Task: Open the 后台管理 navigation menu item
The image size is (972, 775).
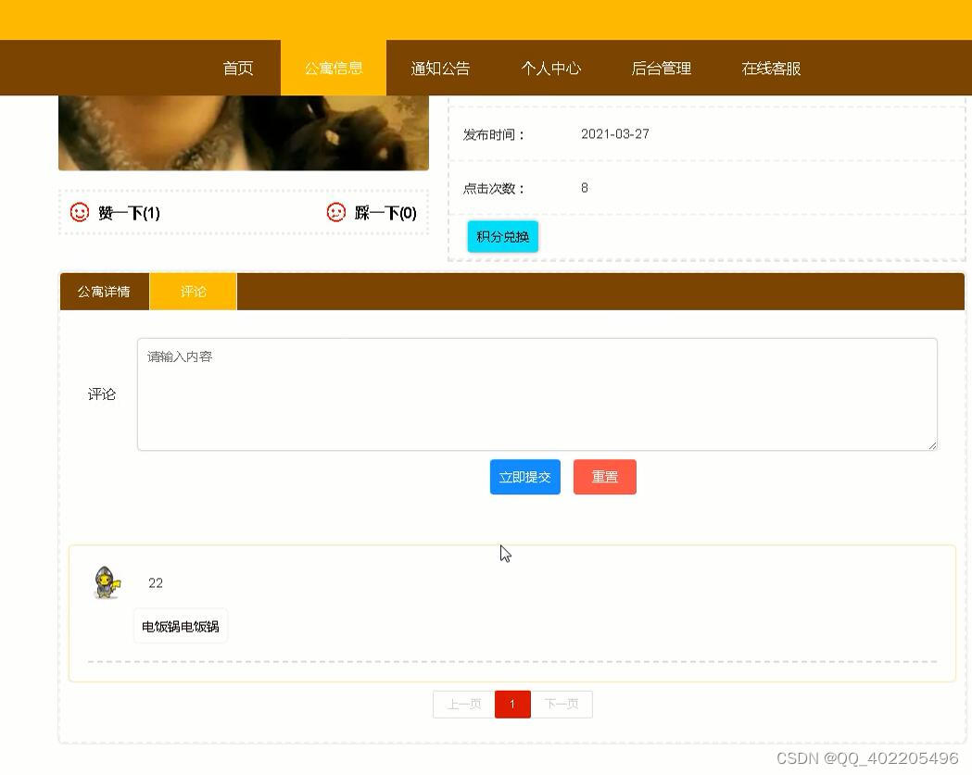Action: (661, 68)
